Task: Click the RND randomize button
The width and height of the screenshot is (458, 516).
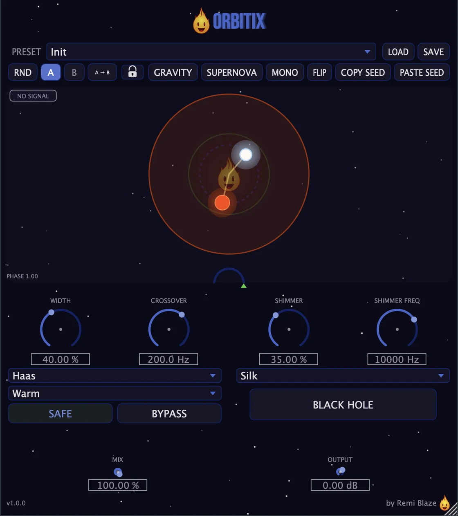Action: click(23, 72)
